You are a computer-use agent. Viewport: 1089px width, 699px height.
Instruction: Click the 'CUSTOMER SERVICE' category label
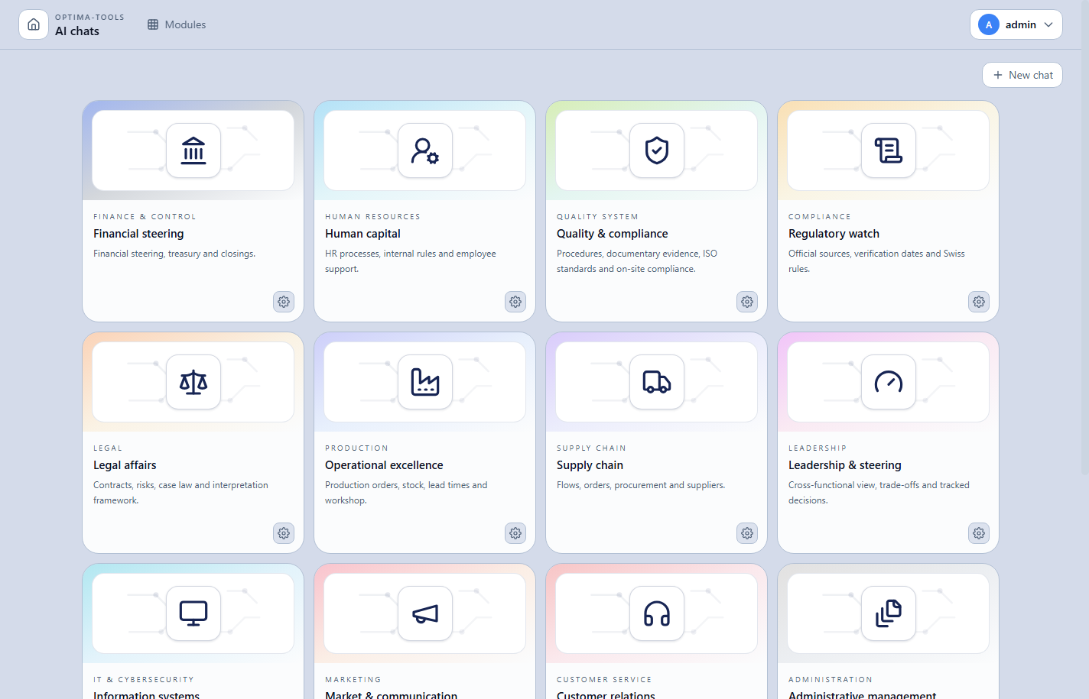[604, 680]
